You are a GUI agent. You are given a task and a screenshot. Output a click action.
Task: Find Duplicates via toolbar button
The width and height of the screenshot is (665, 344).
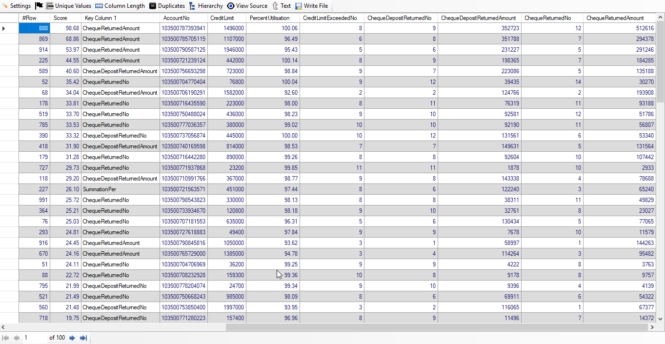pos(167,6)
